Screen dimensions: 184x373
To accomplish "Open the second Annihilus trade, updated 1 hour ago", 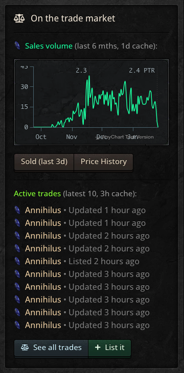I will pyautogui.click(x=43, y=223).
